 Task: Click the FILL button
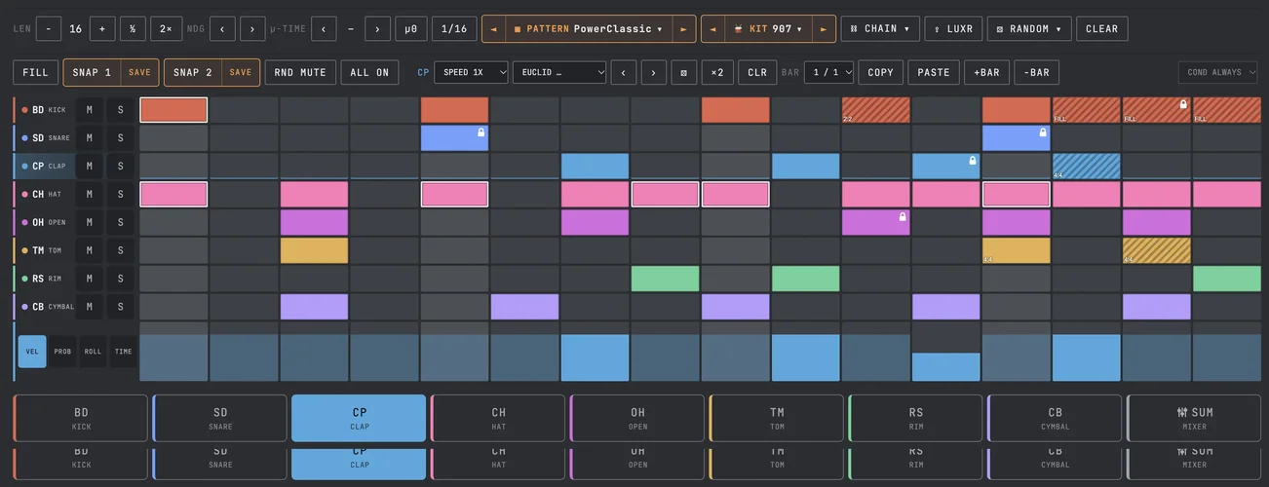tap(35, 72)
